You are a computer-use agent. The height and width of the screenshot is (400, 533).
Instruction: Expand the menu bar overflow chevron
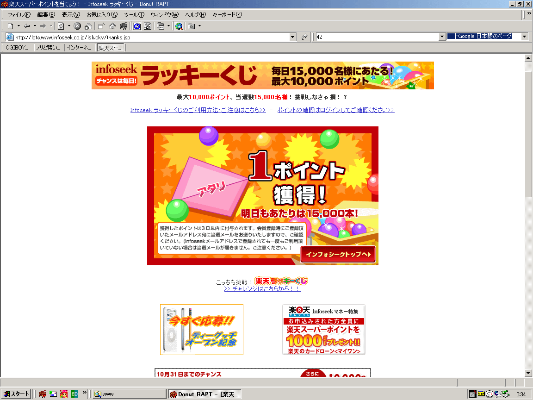point(529,13)
